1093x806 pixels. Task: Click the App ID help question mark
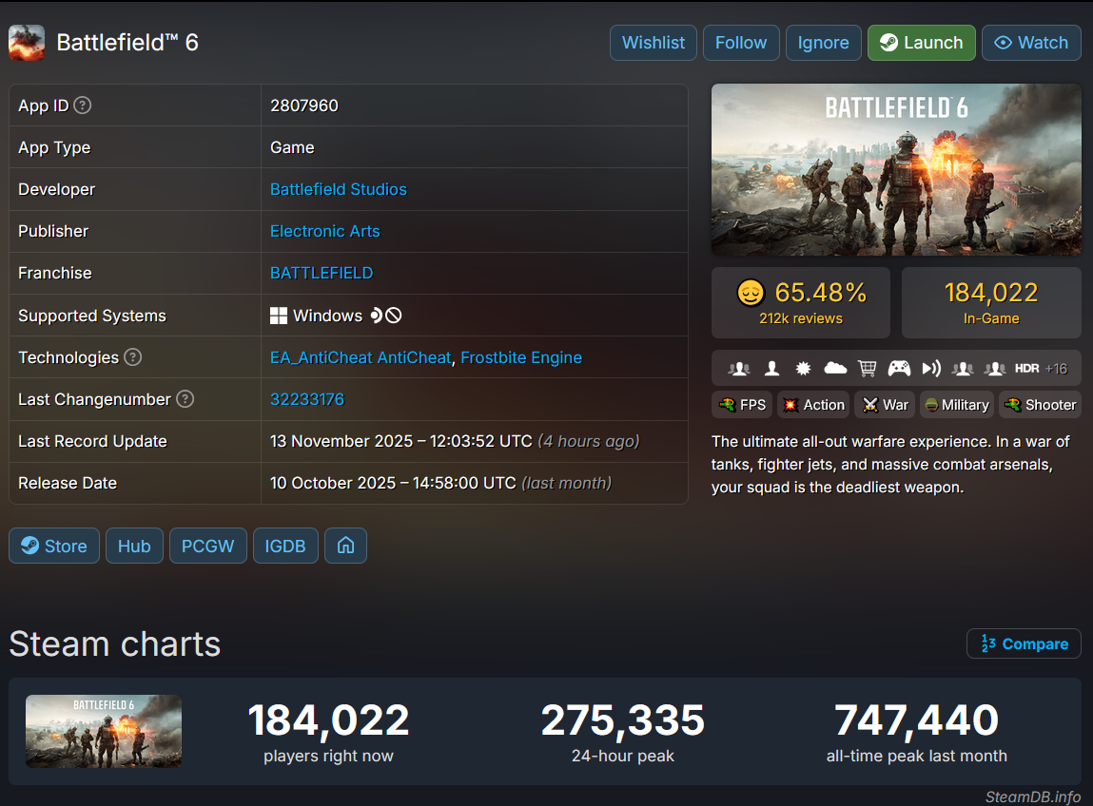(x=83, y=106)
